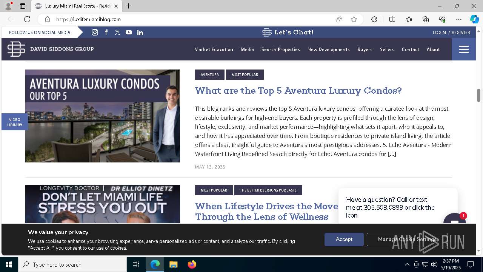Open Edge Settings and more menu
The height and width of the screenshot is (272, 483).
[459, 19]
